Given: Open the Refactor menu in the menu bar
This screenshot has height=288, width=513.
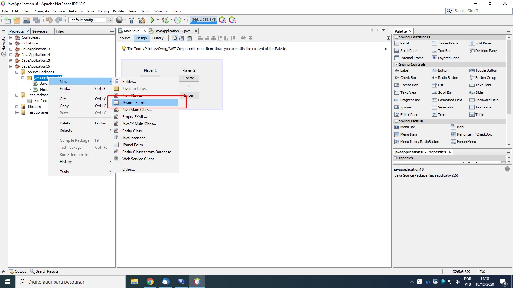Looking at the screenshot, I should 76,11.
